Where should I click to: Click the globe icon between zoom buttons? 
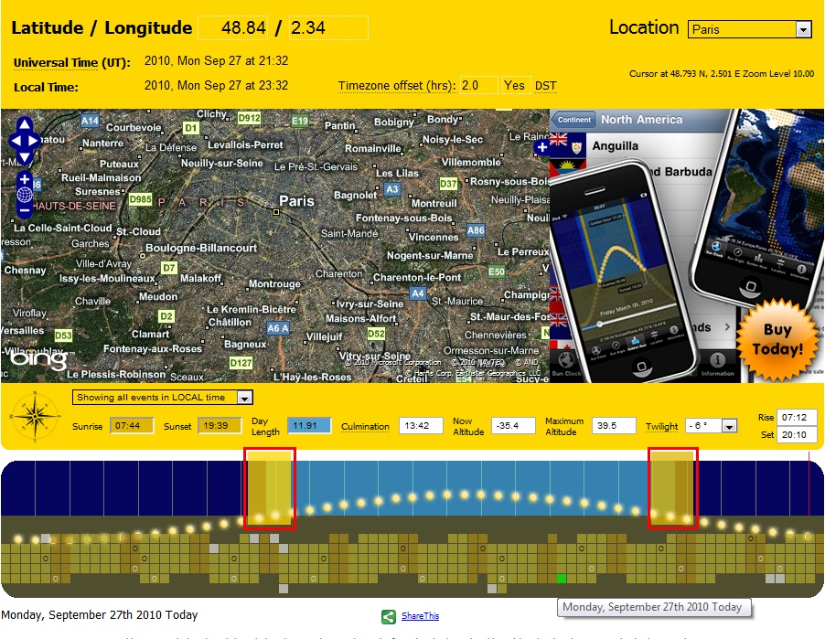pos(25,195)
